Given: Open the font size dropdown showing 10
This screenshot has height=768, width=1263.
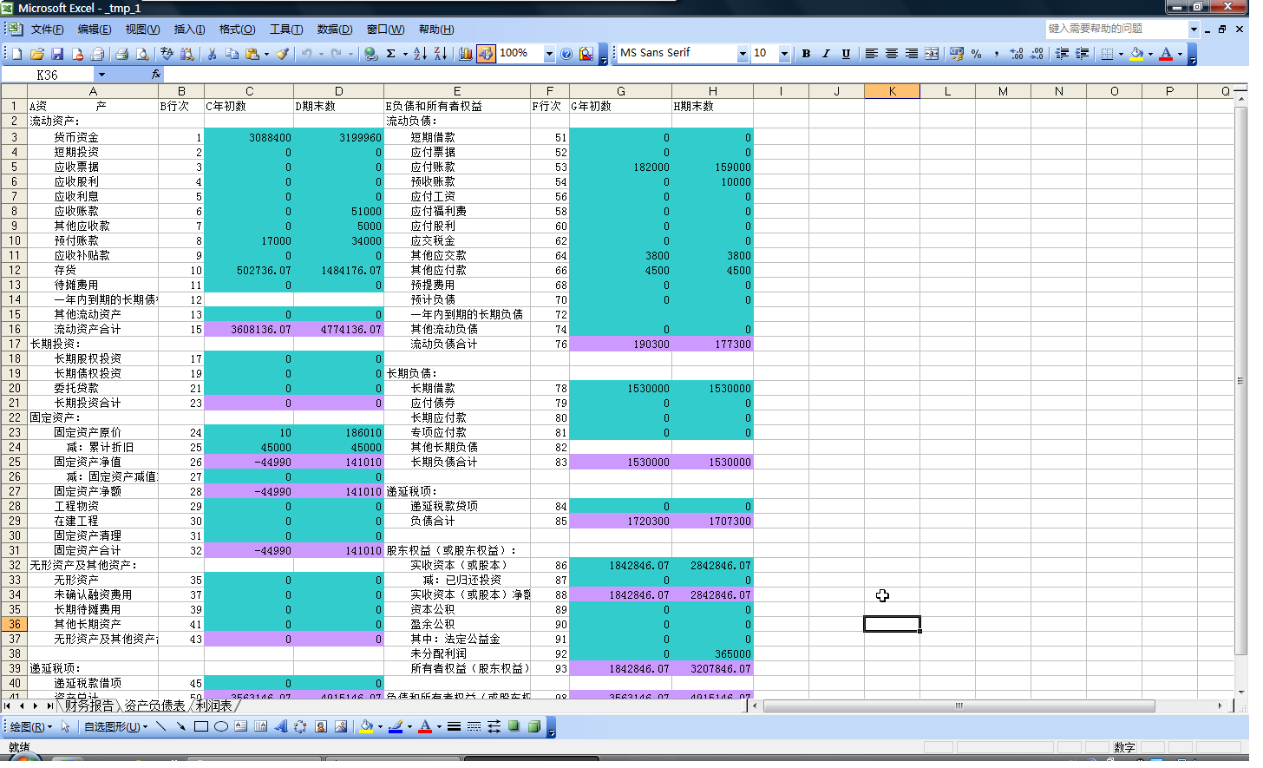Looking at the screenshot, I should [x=784, y=54].
